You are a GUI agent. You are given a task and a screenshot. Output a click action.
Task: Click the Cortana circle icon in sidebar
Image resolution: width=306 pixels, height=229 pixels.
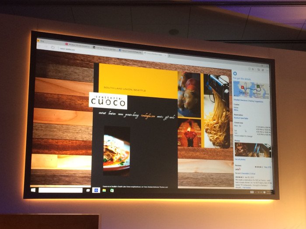click(235, 73)
